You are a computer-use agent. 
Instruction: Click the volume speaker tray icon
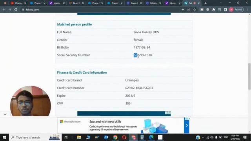coord(212,137)
